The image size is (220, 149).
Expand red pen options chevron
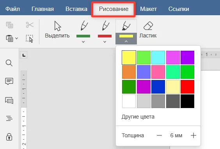click(105, 42)
